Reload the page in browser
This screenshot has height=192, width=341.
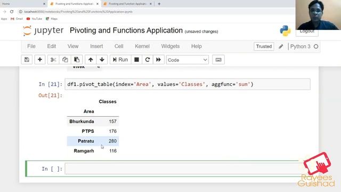click(x=12, y=12)
